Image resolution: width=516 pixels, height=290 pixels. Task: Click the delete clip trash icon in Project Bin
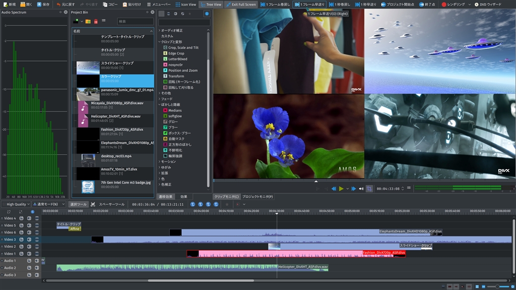coord(96,22)
